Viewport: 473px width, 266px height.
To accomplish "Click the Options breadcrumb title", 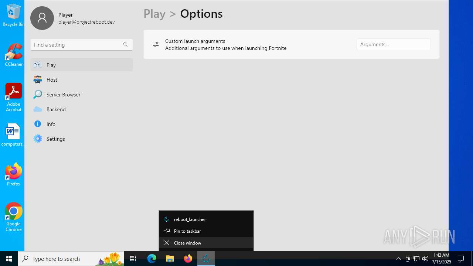I will 201,14.
